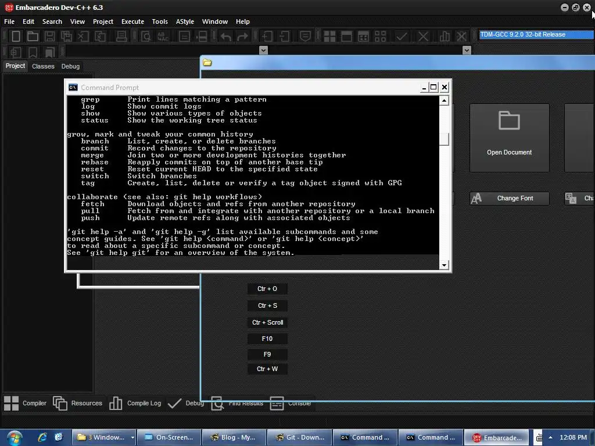Image resolution: width=595 pixels, height=446 pixels.
Task: Switch to the Classes sidebar tab
Action: pyautogui.click(x=43, y=66)
